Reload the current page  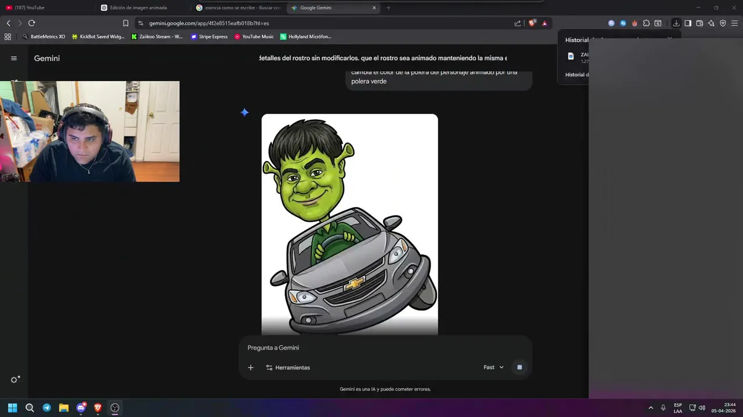coord(32,23)
